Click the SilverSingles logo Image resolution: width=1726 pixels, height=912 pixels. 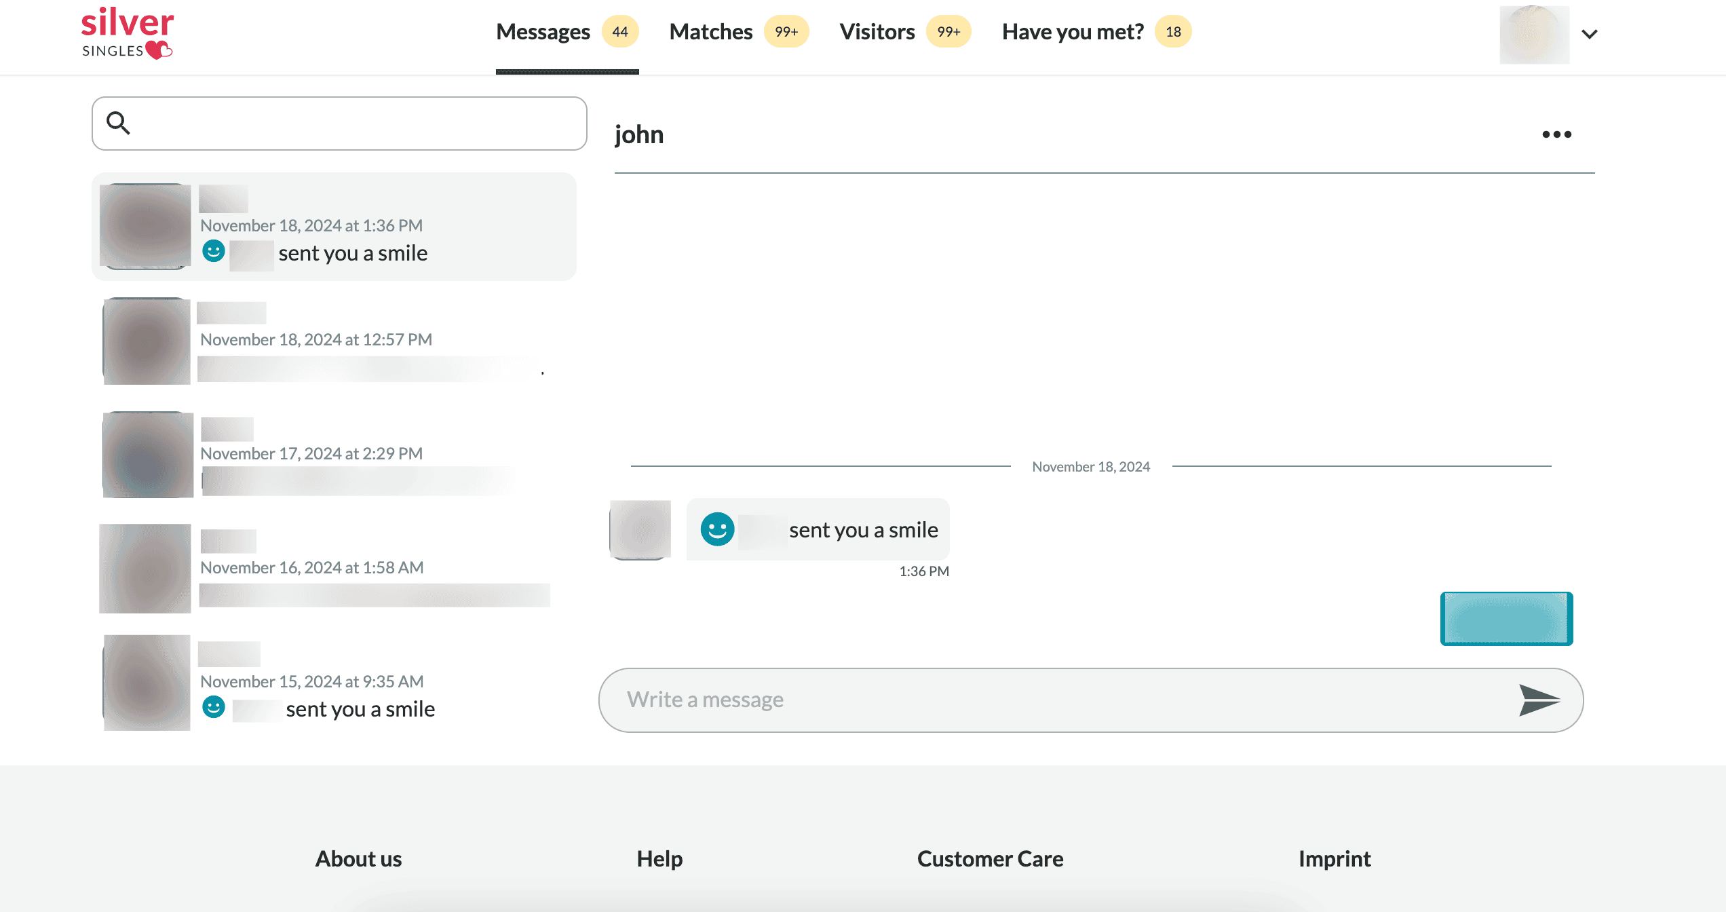[127, 33]
